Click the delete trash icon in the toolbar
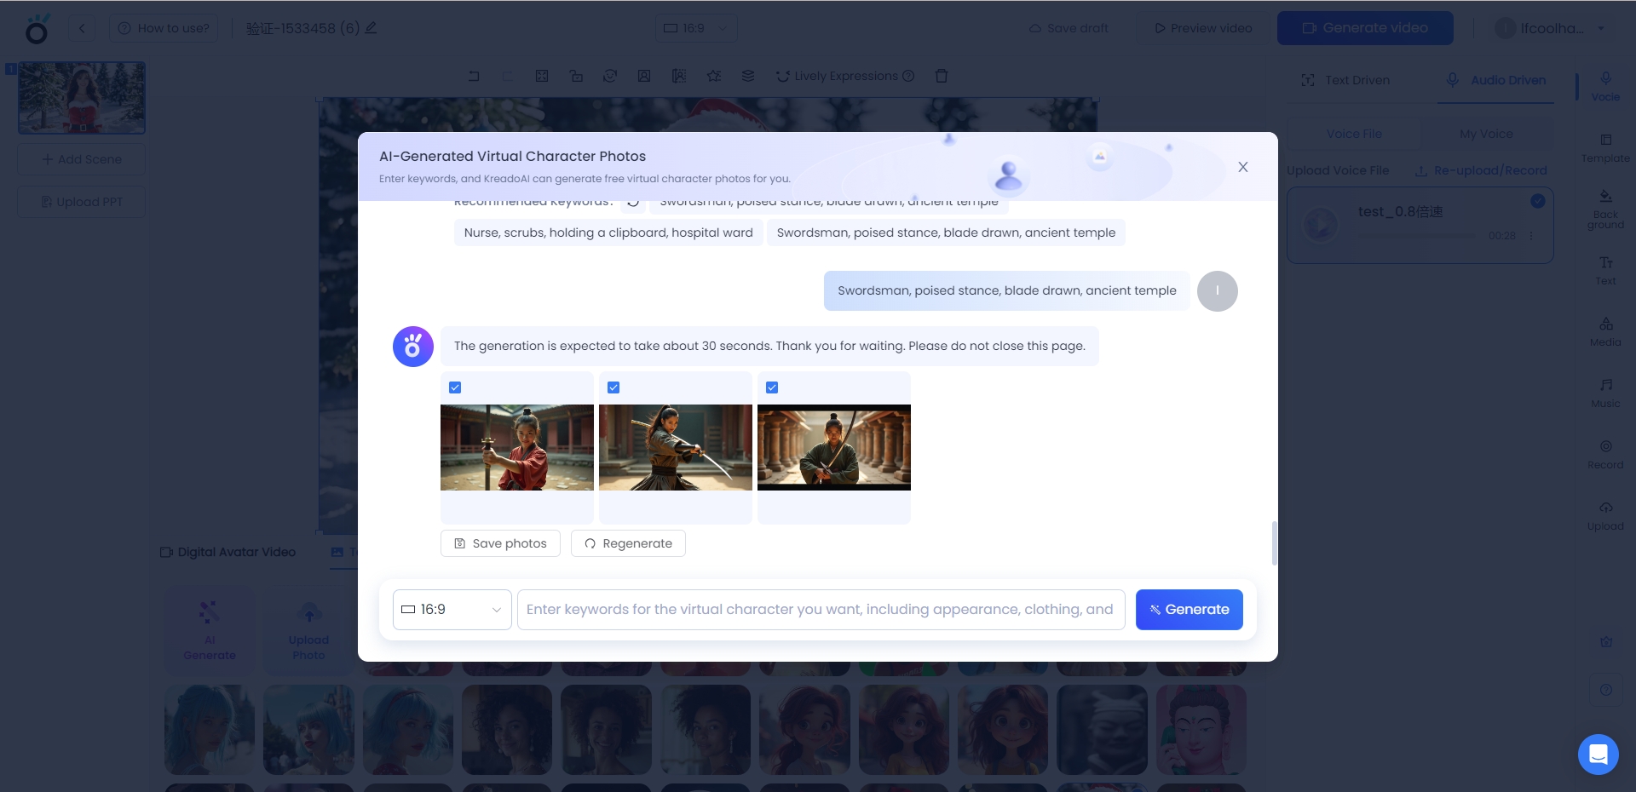 click(x=942, y=76)
